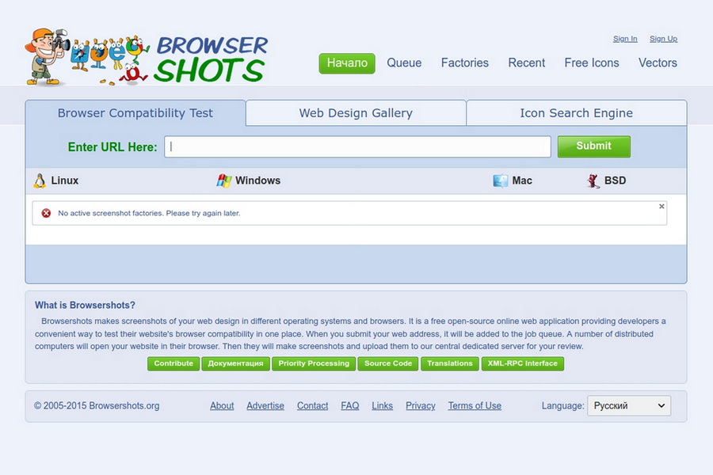Click the Enter URL input field
This screenshot has width=713, height=475.
(357, 146)
